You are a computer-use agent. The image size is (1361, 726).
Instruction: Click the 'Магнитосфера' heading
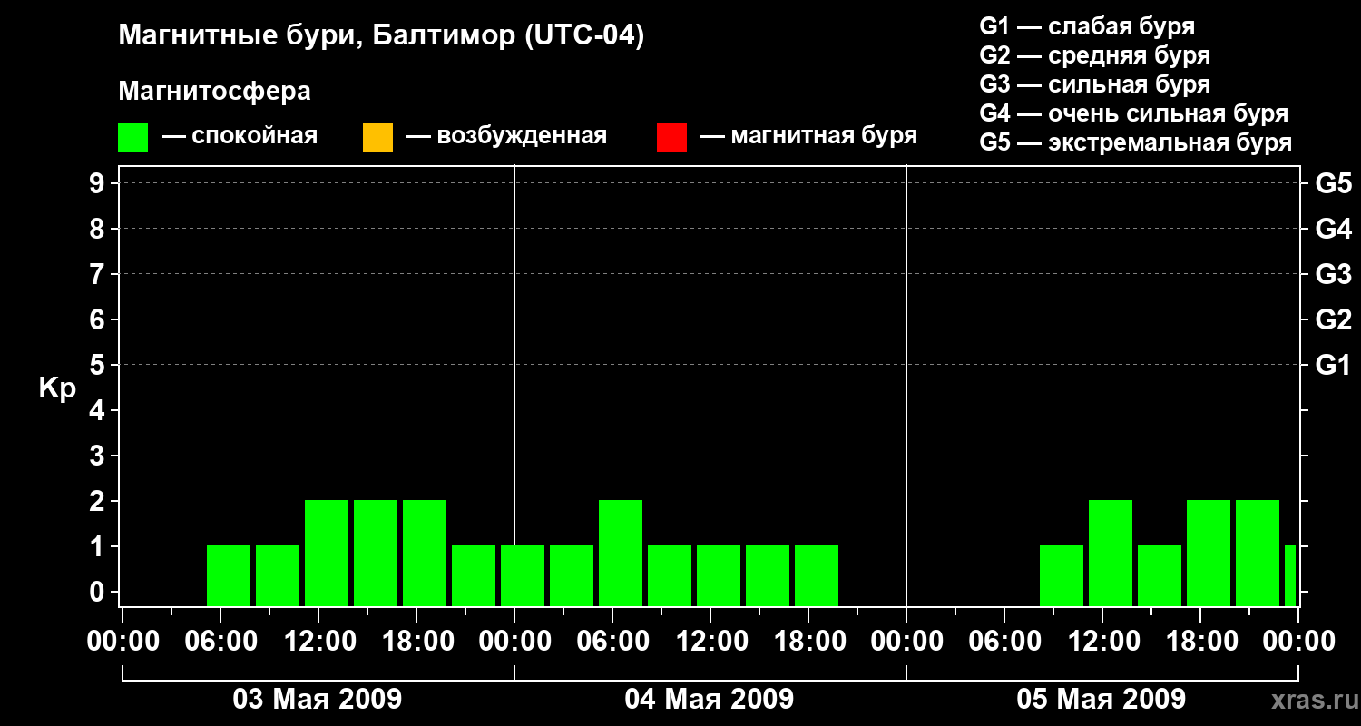214,92
